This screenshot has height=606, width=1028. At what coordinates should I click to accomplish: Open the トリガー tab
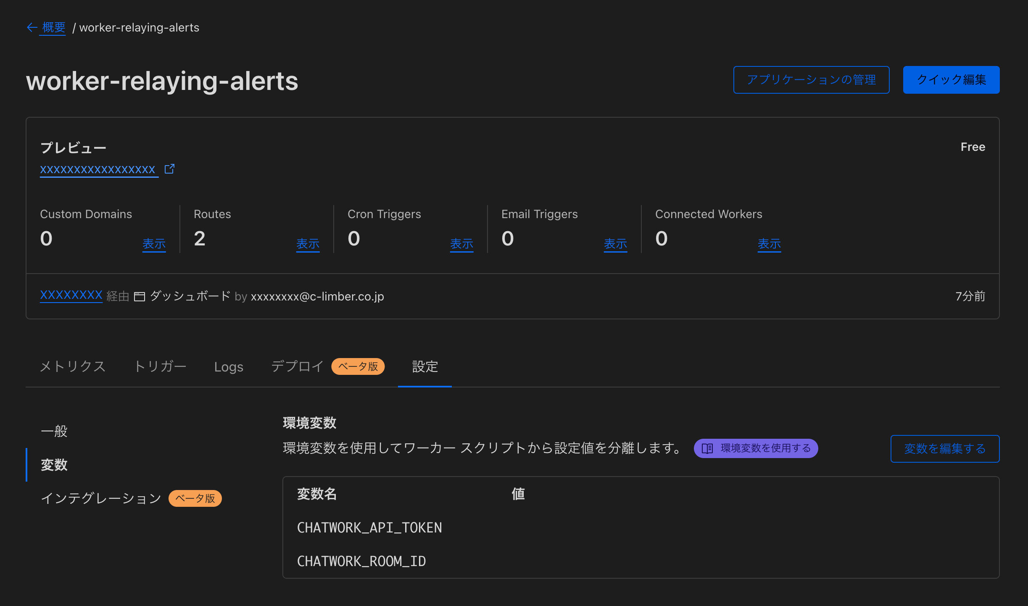161,367
